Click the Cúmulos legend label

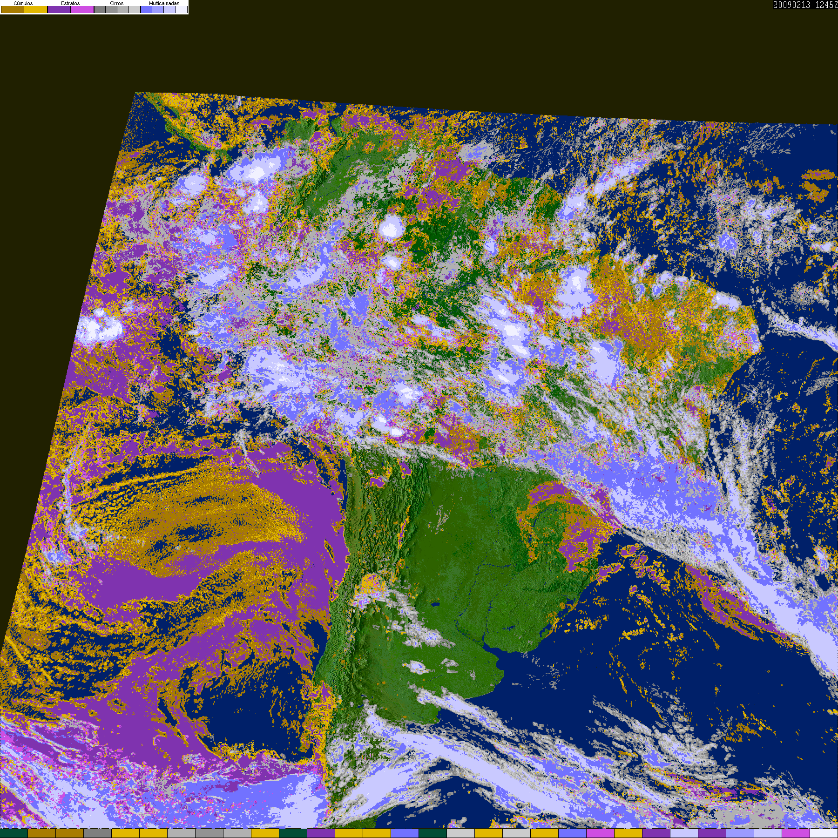(x=23, y=3)
